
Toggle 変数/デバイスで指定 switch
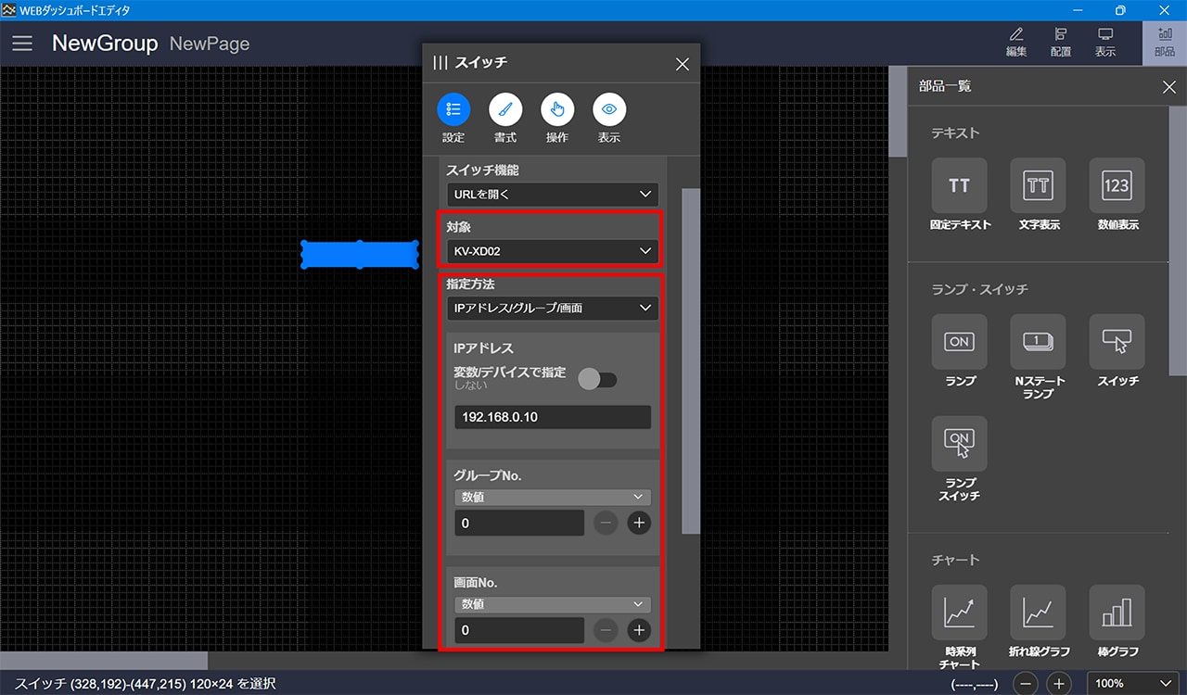598,379
